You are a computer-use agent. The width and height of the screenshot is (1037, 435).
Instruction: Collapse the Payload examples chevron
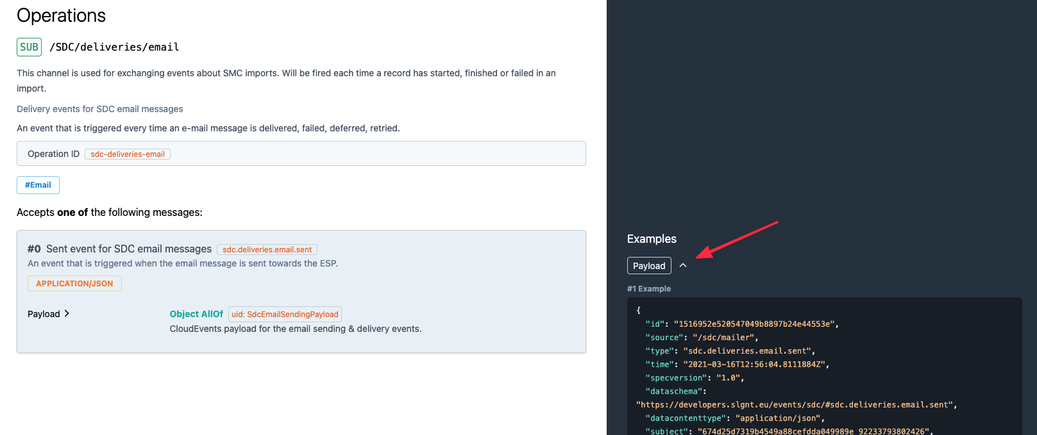pos(683,265)
